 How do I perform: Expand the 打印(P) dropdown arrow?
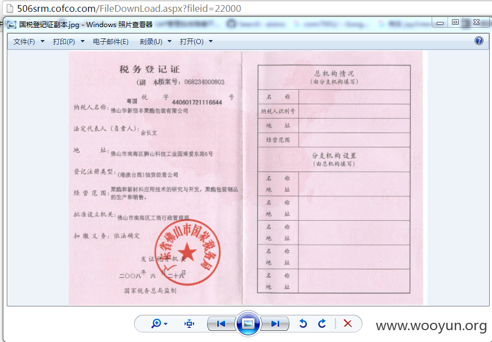coord(82,41)
